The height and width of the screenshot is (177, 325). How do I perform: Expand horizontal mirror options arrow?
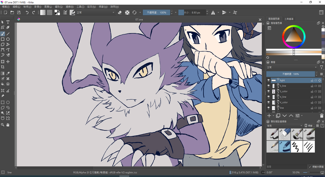point(218,12)
